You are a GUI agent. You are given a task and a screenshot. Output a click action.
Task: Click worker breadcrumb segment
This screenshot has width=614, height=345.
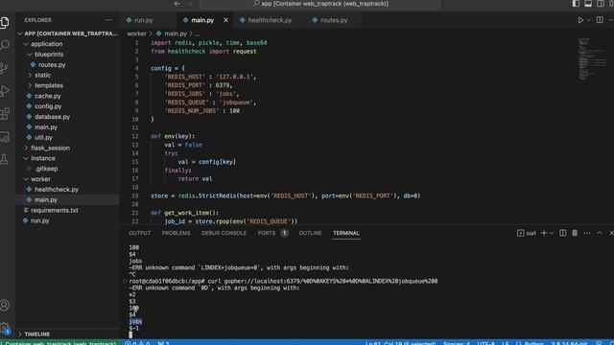[x=136, y=34]
